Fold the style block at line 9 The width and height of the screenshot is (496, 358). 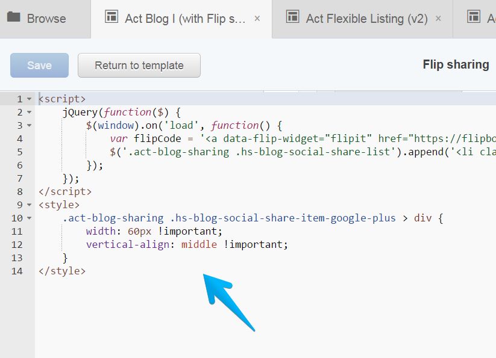pyautogui.click(x=30, y=205)
